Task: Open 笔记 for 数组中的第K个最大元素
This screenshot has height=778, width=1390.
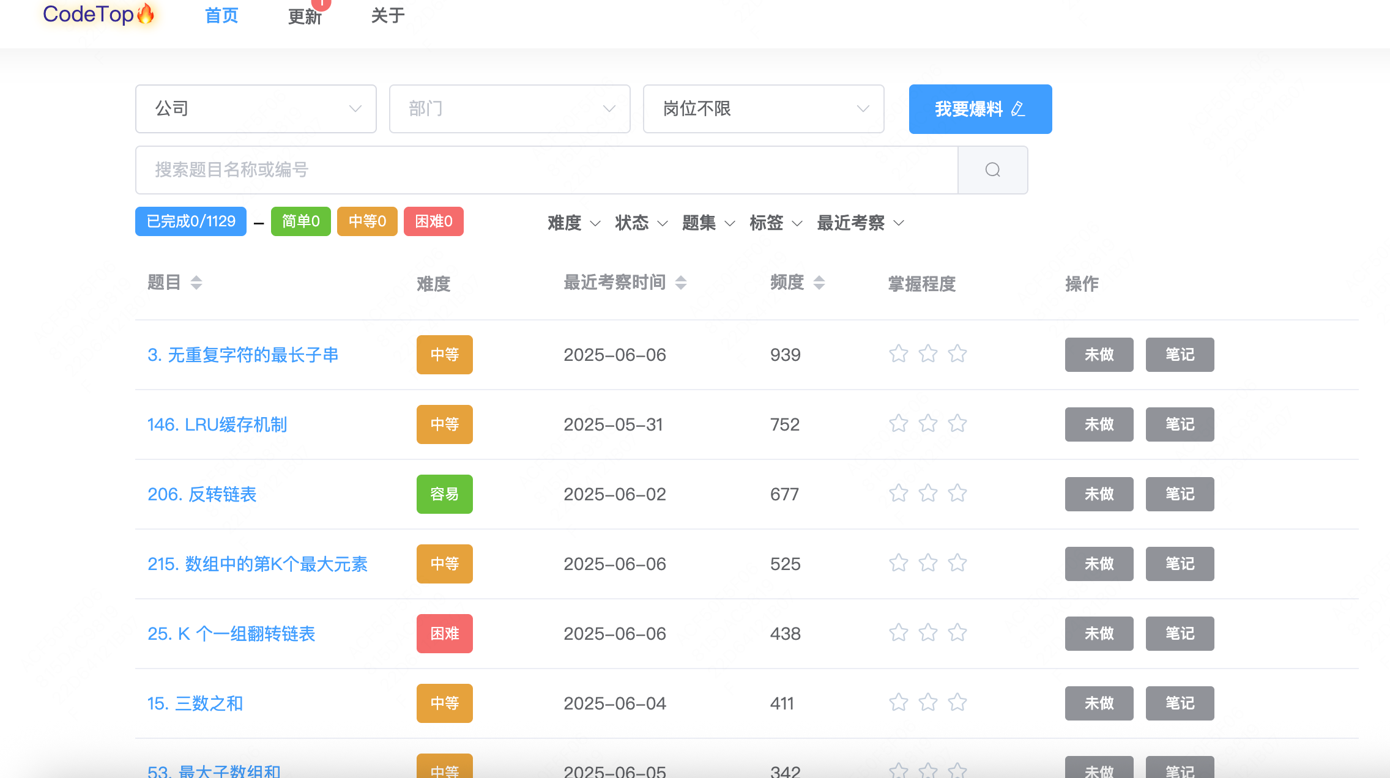Action: point(1180,564)
